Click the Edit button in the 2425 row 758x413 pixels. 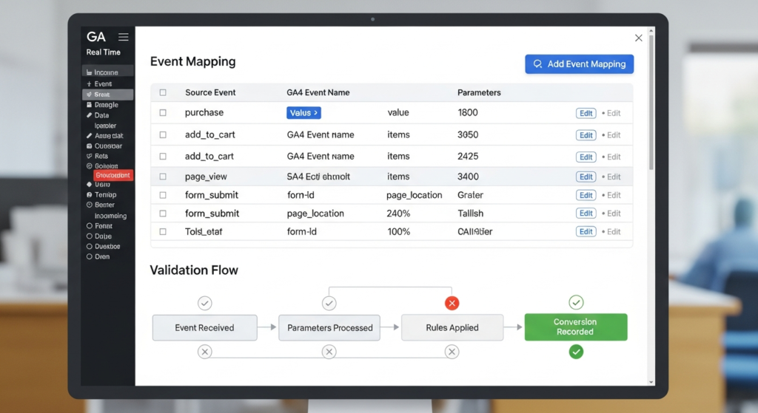point(586,157)
